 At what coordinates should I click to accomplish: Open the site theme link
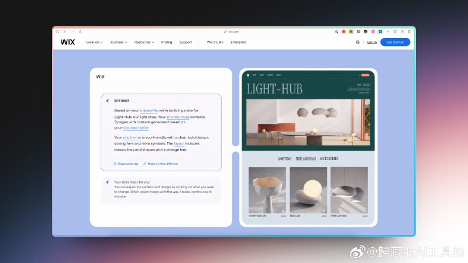point(132,137)
